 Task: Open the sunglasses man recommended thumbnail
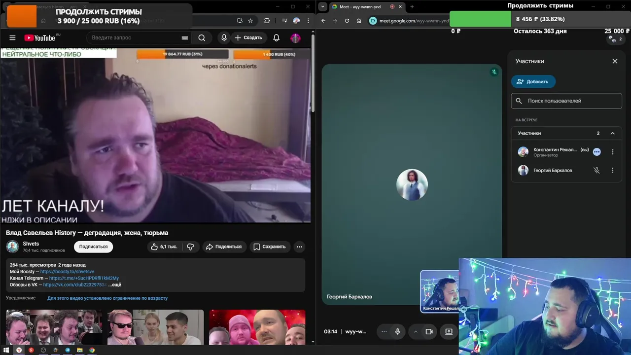[x=155, y=327]
